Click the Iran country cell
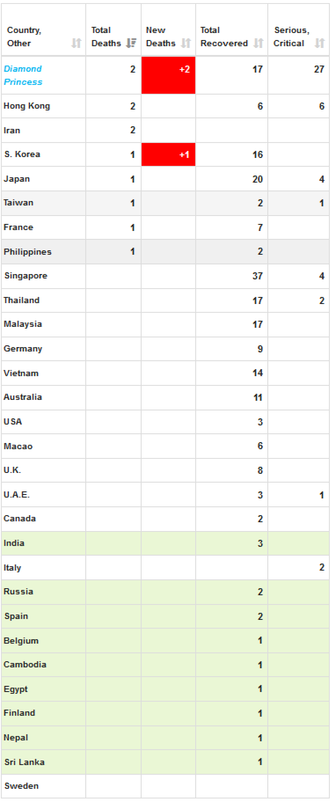The image size is (332, 802). [44, 130]
